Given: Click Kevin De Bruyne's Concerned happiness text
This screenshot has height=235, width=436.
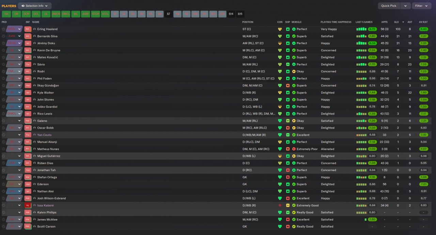Looking at the screenshot, I should (328, 50).
